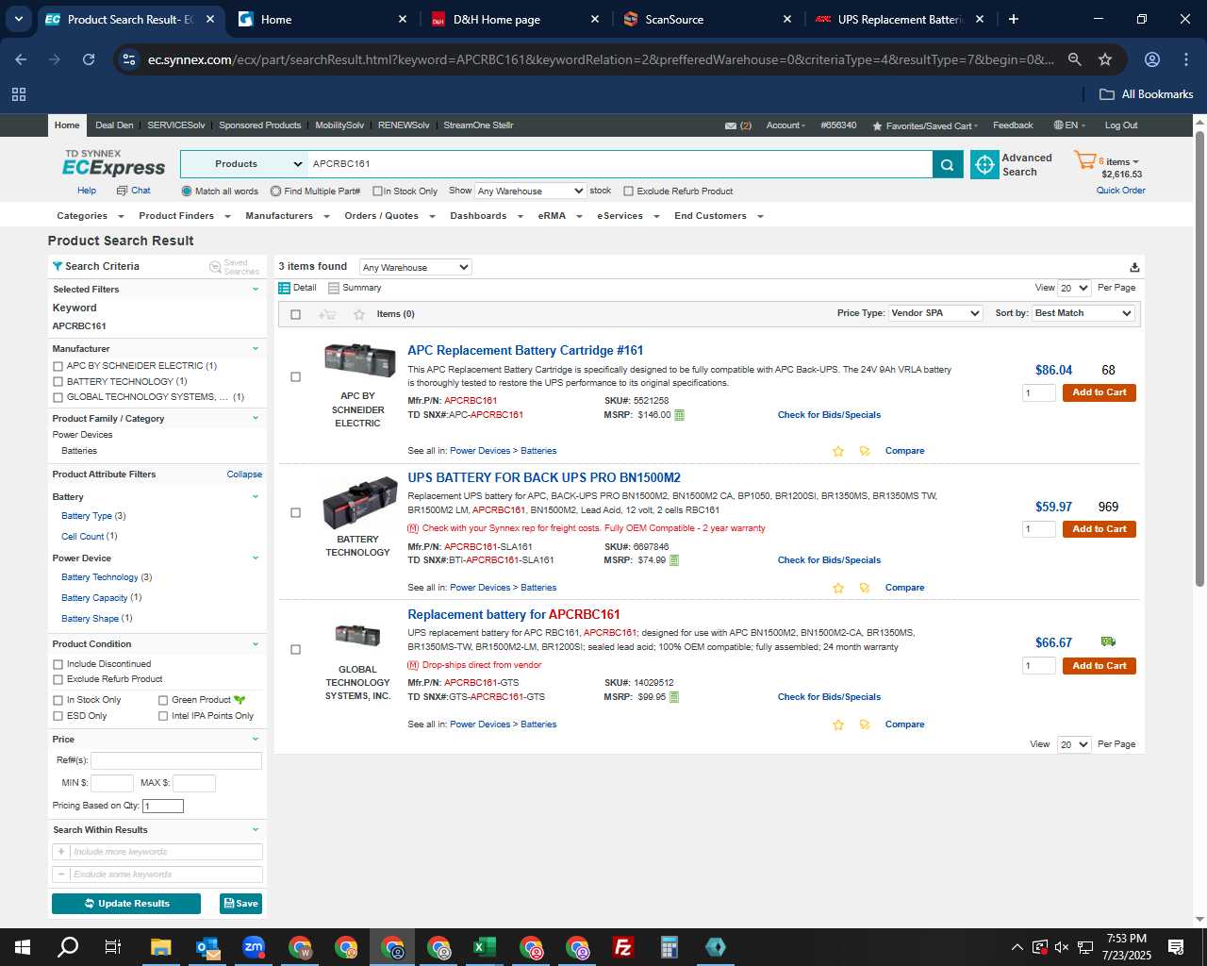The height and width of the screenshot is (966, 1207).
Task: Open FileZilla from the taskbar
Action: 623,947
